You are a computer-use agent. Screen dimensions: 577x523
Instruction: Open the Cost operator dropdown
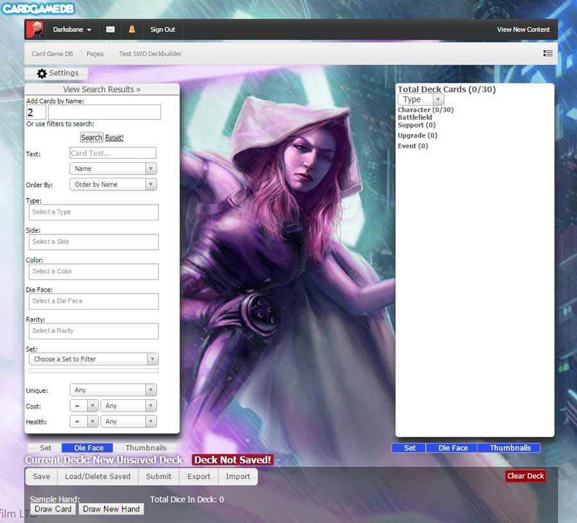pos(84,406)
